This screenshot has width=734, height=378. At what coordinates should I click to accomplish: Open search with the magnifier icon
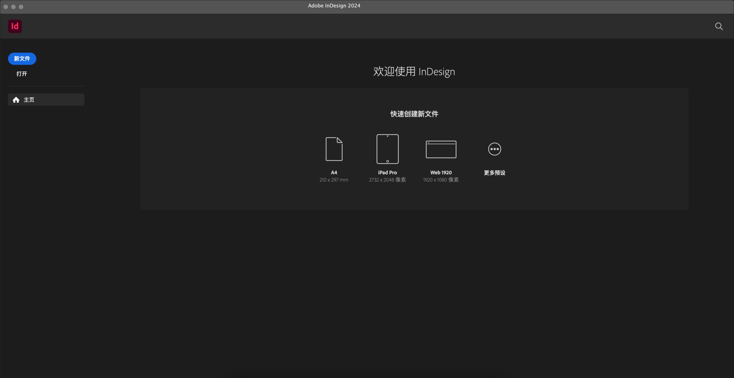719,26
